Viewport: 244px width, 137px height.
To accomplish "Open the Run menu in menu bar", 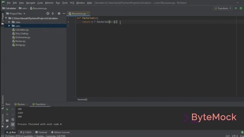I will pyautogui.click(x=58, y=3).
